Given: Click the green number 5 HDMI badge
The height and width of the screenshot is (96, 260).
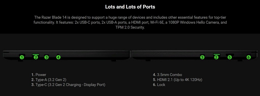Looking at the screenshot, I should [x=229, y=57].
